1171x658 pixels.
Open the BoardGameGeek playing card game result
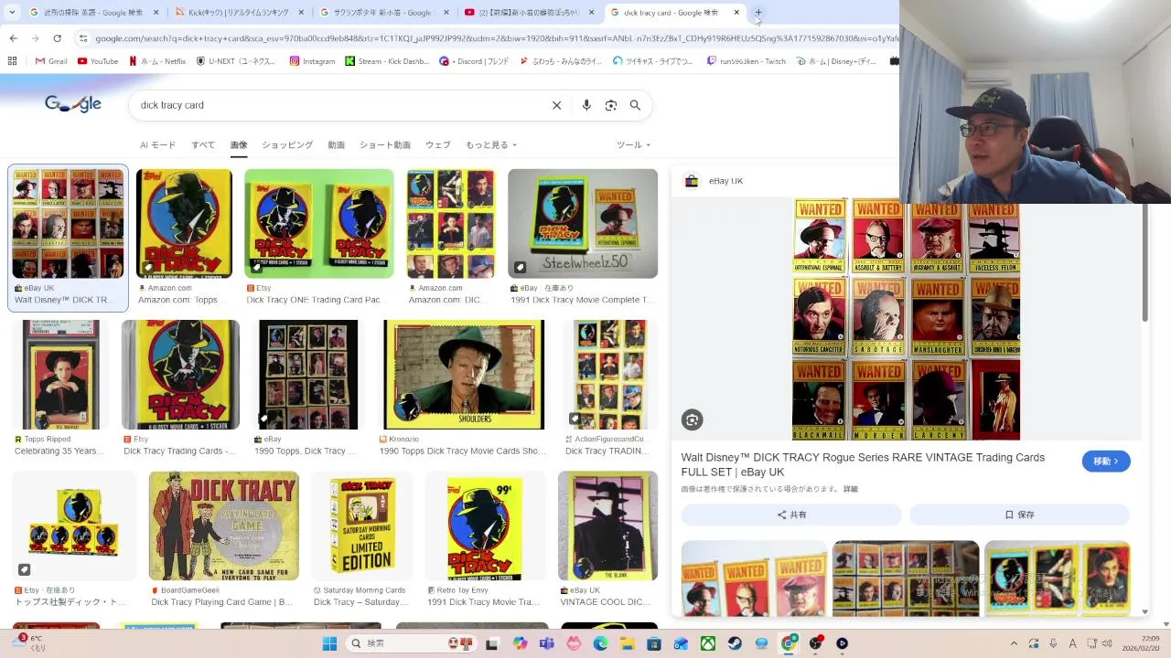click(224, 525)
